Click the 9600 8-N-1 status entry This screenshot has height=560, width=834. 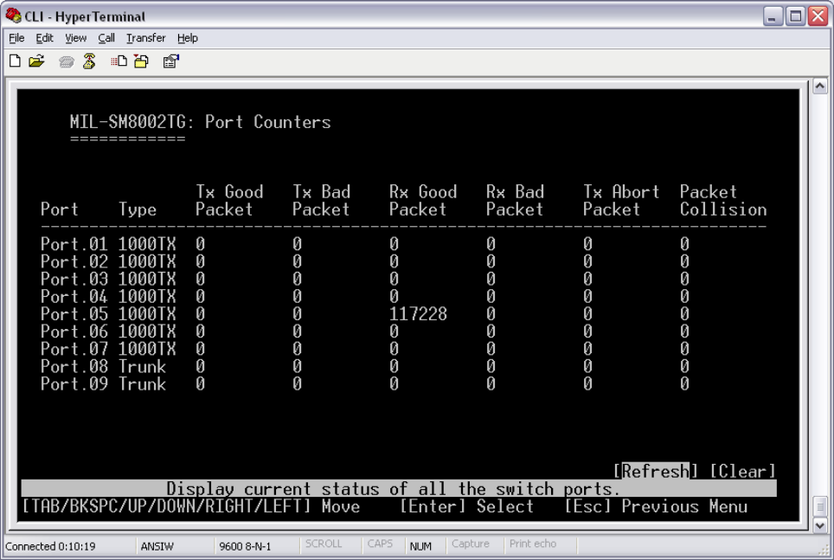pos(245,546)
